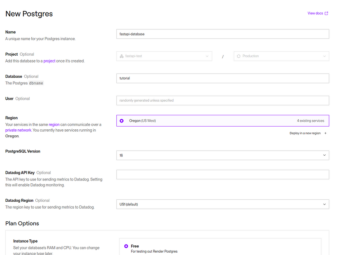Click the project icon in the fastapi-test field
Viewport: 353px width, 255px height.
tap(122, 56)
